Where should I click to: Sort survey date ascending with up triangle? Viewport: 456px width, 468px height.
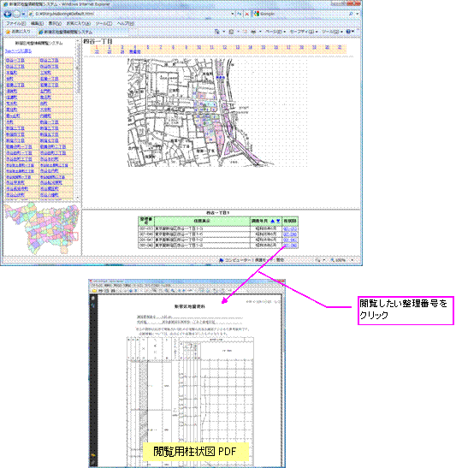[x=272, y=221]
